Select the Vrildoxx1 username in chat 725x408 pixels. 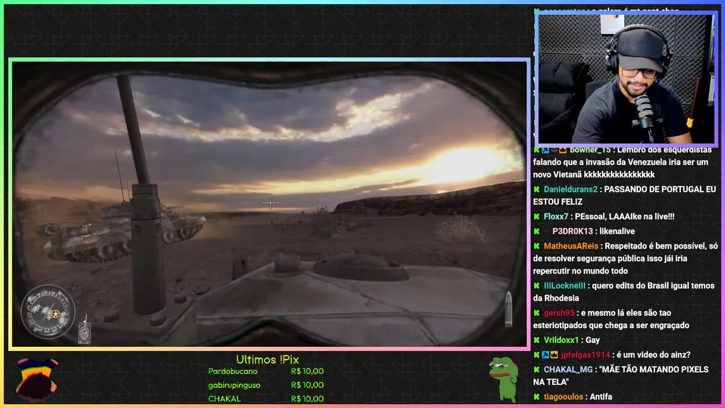click(561, 340)
